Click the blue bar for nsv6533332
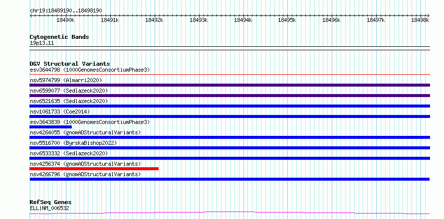The image size is (444, 219). [x=229, y=158]
